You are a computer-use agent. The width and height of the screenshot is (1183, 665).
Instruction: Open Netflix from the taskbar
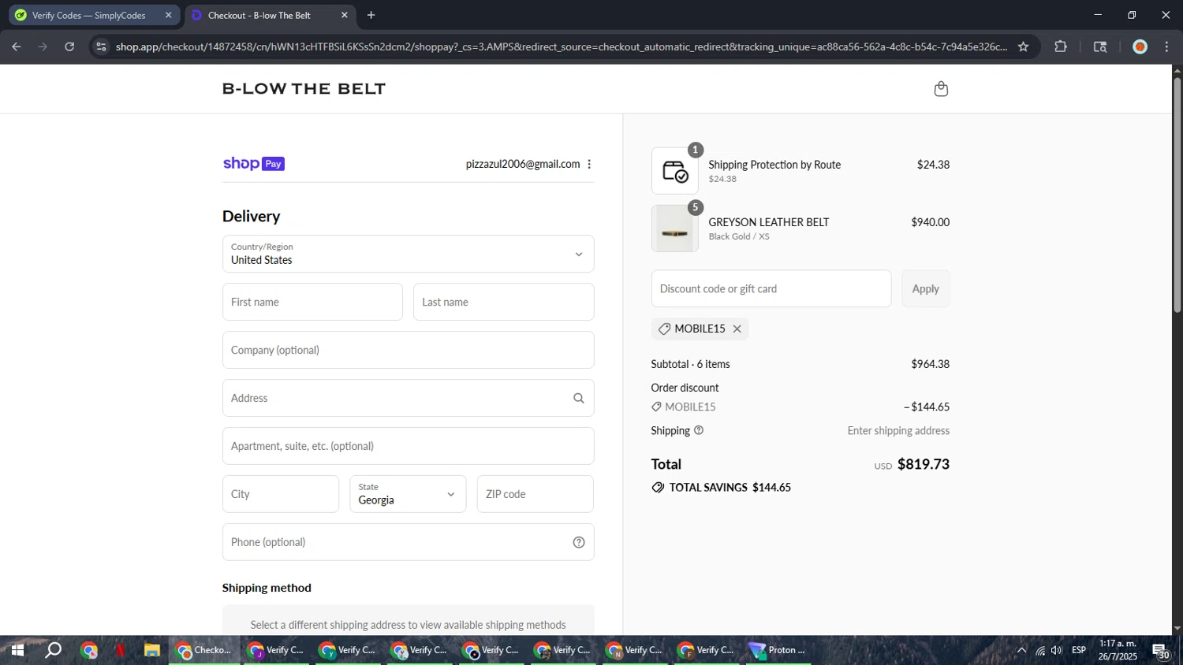(x=120, y=650)
